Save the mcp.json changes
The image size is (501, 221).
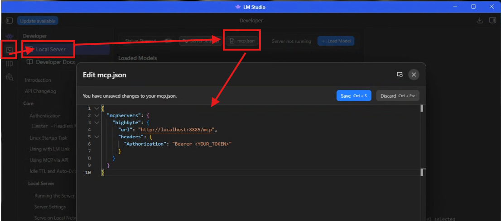pos(354,96)
